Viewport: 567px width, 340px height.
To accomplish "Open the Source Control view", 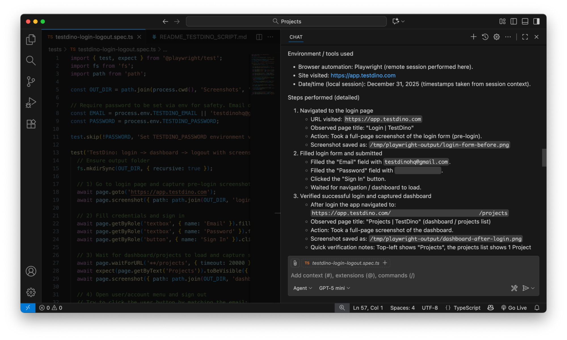I will pos(31,81).
